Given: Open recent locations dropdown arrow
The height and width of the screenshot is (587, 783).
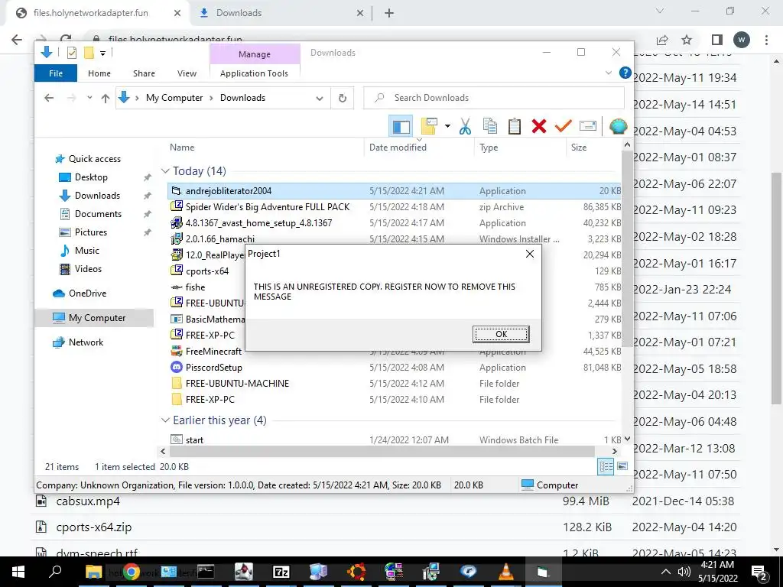Looking at the screenshot, I should tap(89, 98).
